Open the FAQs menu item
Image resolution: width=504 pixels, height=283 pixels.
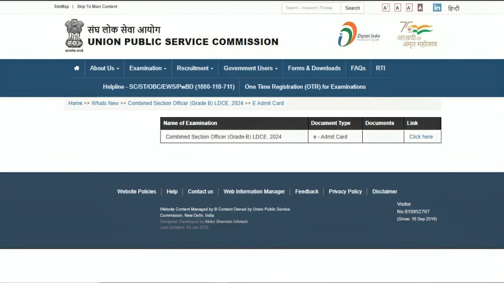tap(358, 68)
